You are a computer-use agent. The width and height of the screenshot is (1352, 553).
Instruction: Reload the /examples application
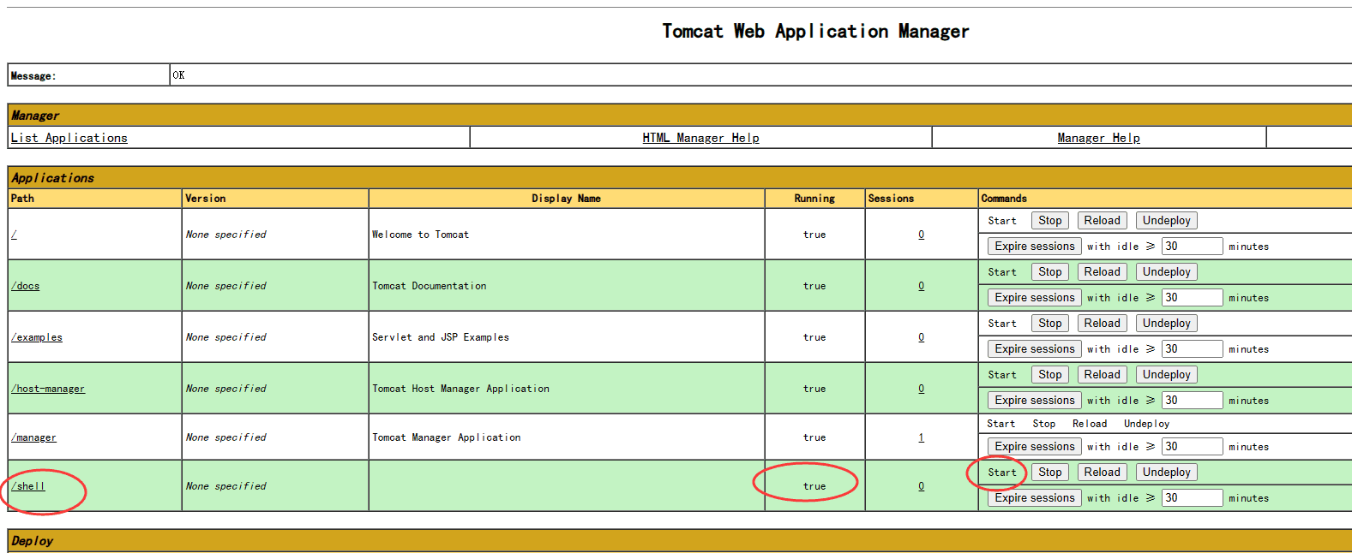tap(1102, 324)
